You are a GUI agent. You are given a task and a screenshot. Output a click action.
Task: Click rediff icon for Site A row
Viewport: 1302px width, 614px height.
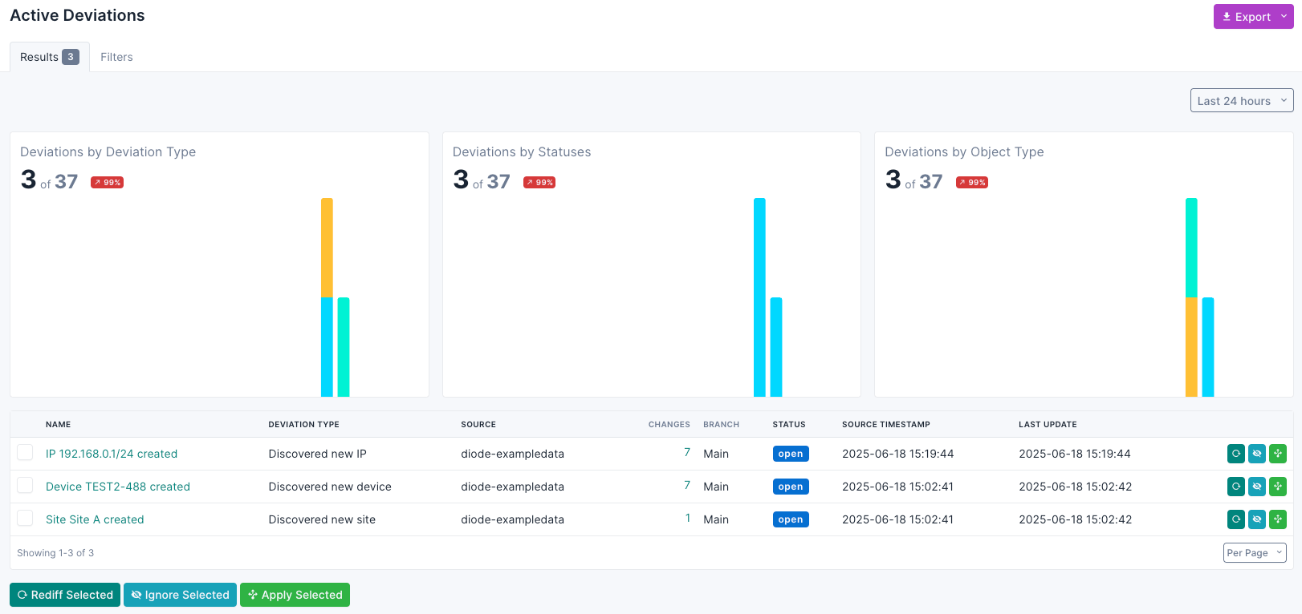coord(1236,519)
